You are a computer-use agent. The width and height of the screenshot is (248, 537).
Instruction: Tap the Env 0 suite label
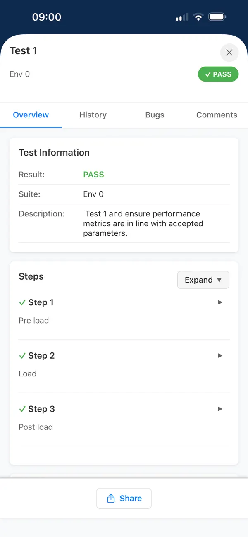click(19, 74)
